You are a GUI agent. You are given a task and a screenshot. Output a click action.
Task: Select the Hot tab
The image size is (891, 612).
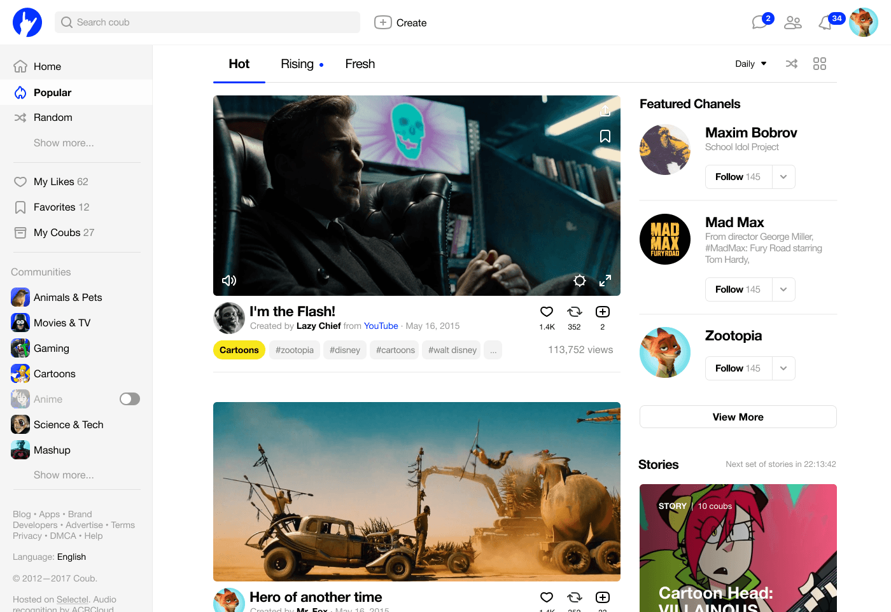(x=239, y=64)
